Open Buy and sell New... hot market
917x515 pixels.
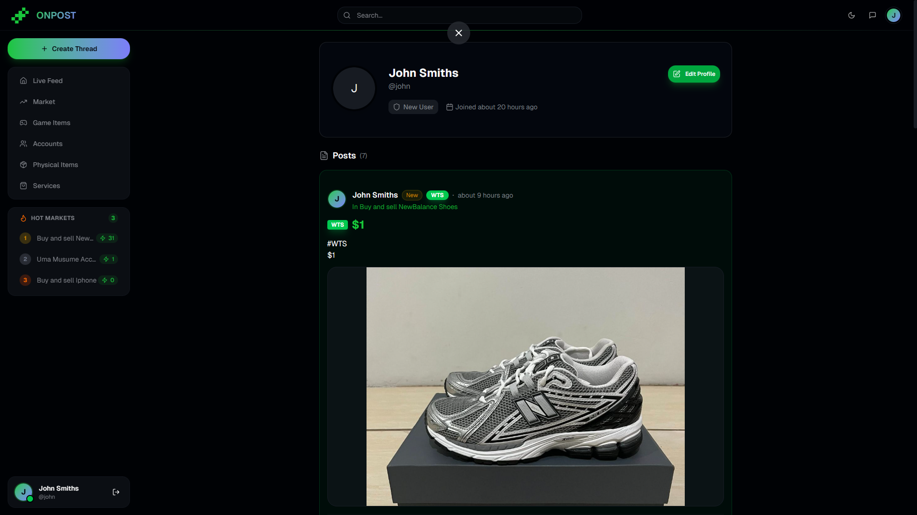point(69,238)
